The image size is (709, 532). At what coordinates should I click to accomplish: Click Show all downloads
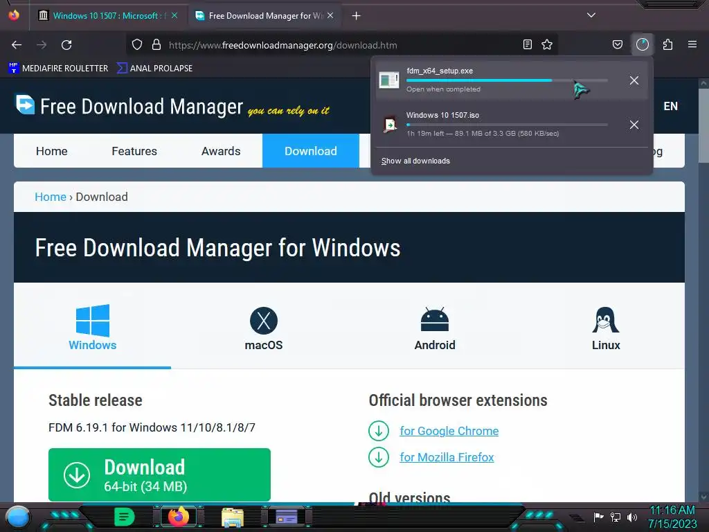pos(415,161)
